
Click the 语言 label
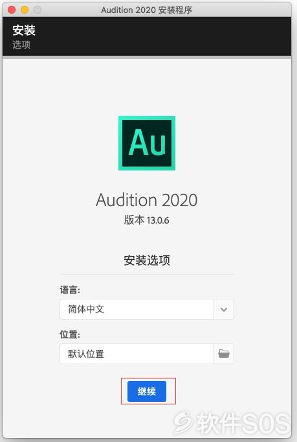(x=70, y=290)
